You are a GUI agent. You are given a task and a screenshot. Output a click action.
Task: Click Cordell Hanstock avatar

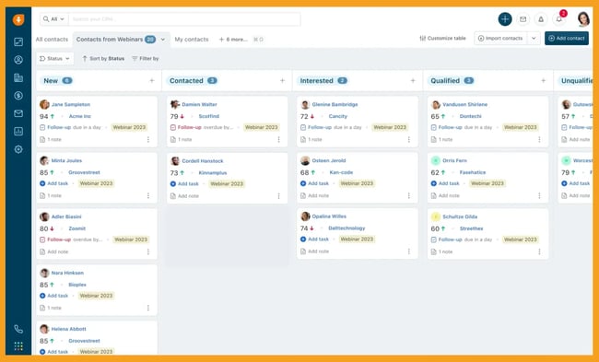pos(175,161)
